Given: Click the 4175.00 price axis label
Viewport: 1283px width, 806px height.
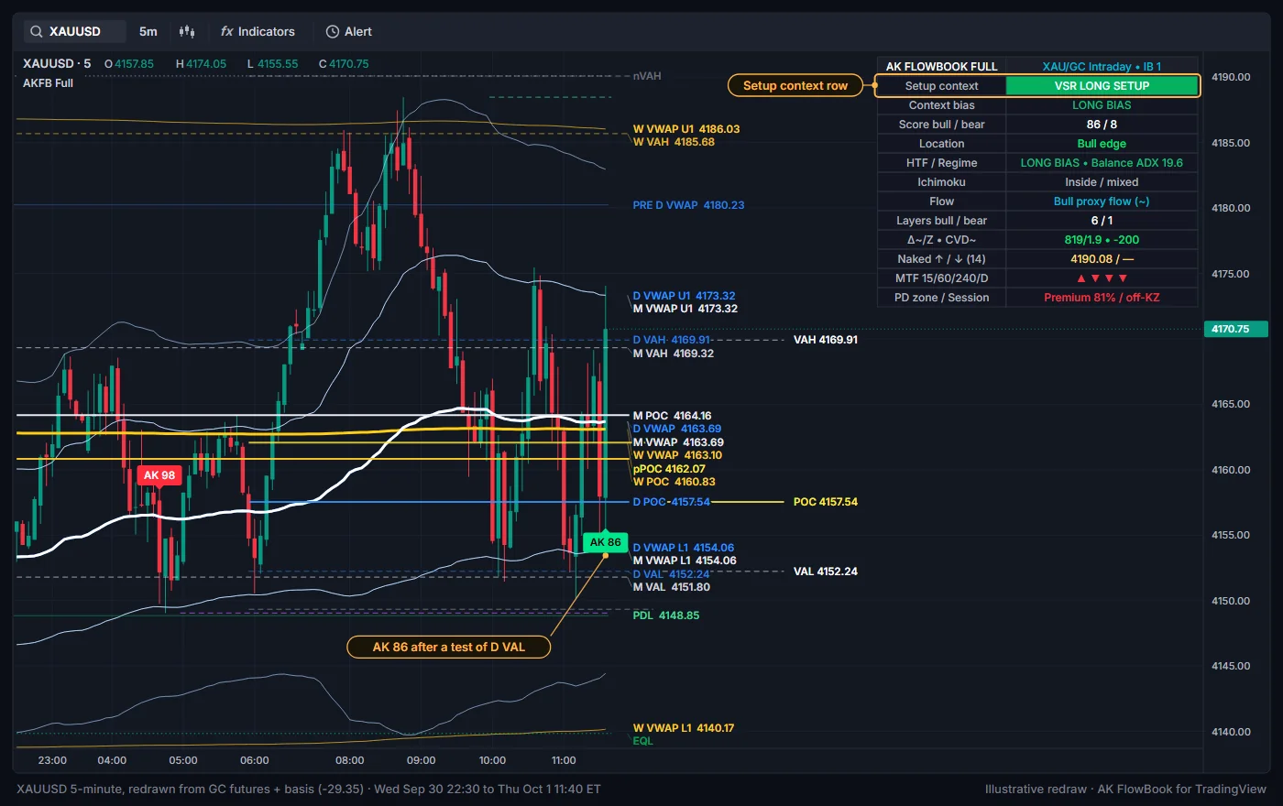Looking at the screenshot, I should click(x=1231, y=274).
